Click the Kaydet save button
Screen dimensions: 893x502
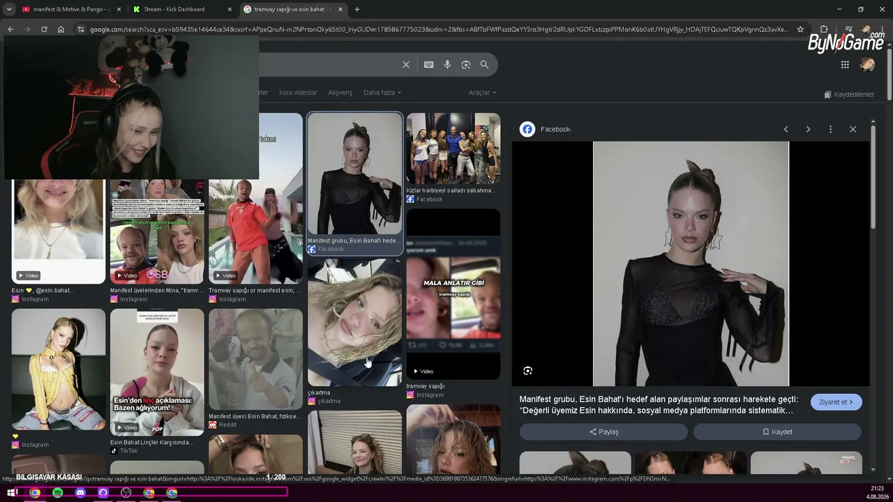pyautogui.click(x=777, y=432)
